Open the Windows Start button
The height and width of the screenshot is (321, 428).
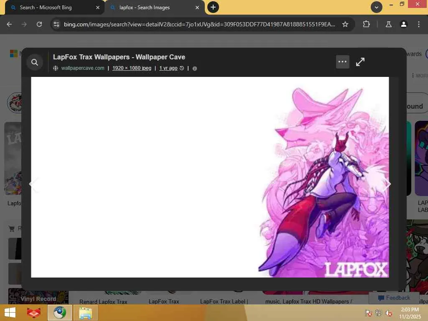[10, 313]
